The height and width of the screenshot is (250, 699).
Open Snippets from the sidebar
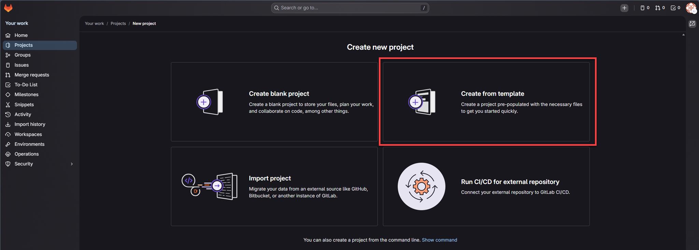coord(24,105)
